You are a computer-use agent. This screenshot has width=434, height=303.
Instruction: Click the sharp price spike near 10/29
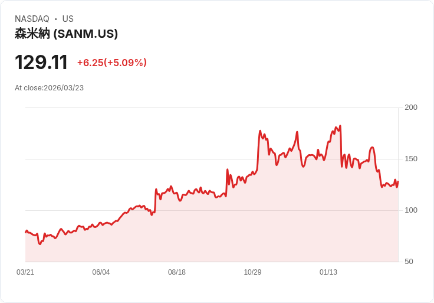pos(260,131)
